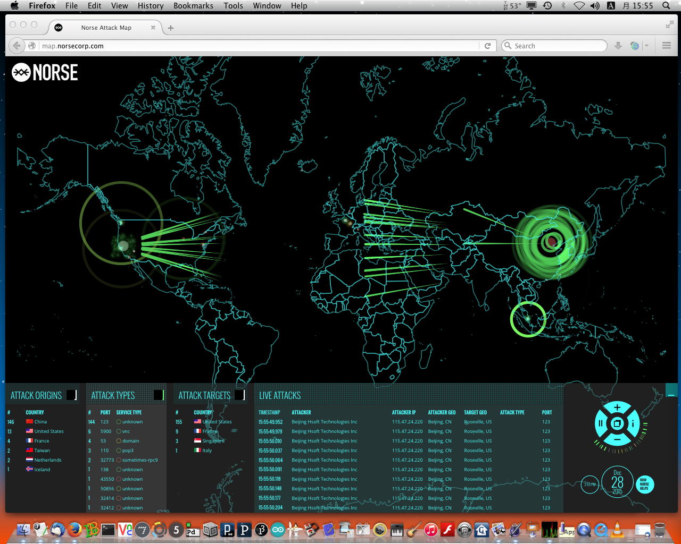The height and width of the screenshot is (544, 681).
Task: Open Finder from the Dock
Action: [24, 530]
